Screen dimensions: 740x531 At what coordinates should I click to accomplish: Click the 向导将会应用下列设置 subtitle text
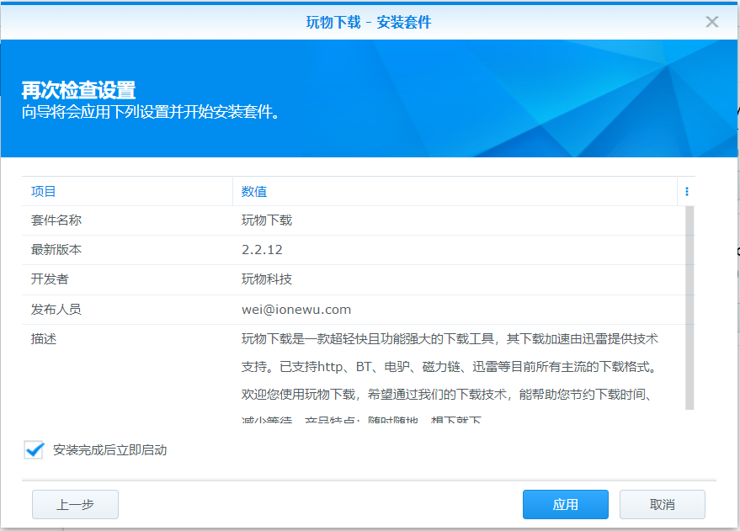click(151, 112)
